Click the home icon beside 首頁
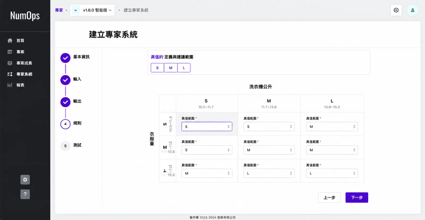Viewport: 425px width, 220px height. 10,40
